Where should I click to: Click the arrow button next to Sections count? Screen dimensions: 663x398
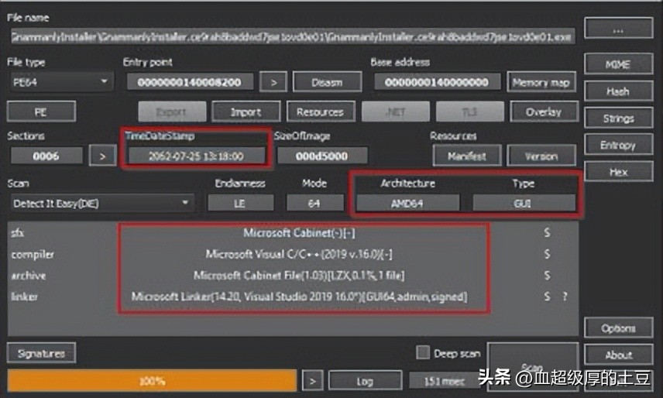pyautogui.click(x=102, y=156)
